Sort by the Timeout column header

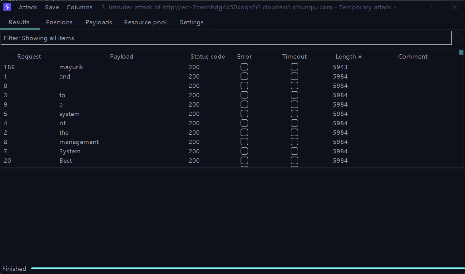294,56
